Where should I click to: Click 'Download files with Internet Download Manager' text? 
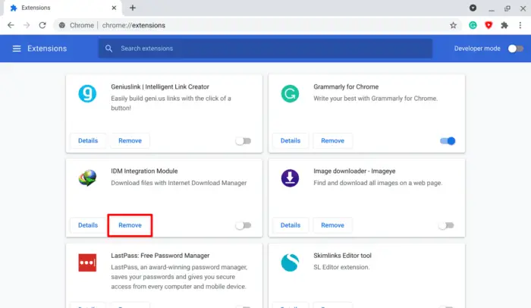tap(179, 183)
